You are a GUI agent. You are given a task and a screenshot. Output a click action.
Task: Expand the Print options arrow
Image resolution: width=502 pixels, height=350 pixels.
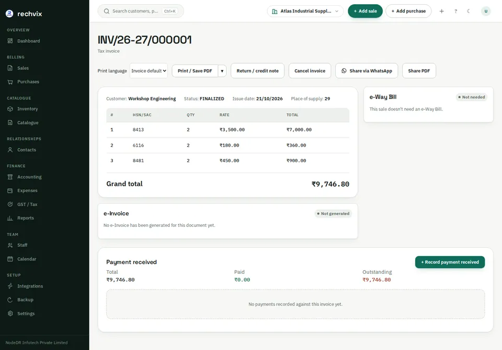point(222,71)
